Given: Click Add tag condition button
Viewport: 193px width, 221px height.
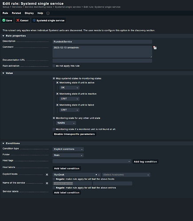Looking at the screenshot, I should pos(146,162).
